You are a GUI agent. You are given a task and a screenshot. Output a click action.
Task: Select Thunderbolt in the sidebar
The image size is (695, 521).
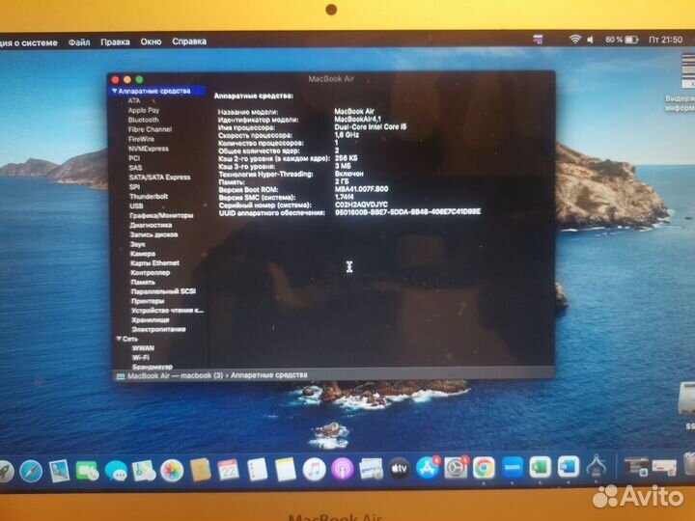point(149,196)
